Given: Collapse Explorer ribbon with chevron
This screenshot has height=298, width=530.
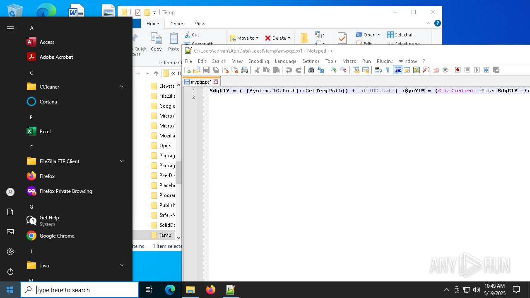Looking at the screenshot, I should 429,23.
